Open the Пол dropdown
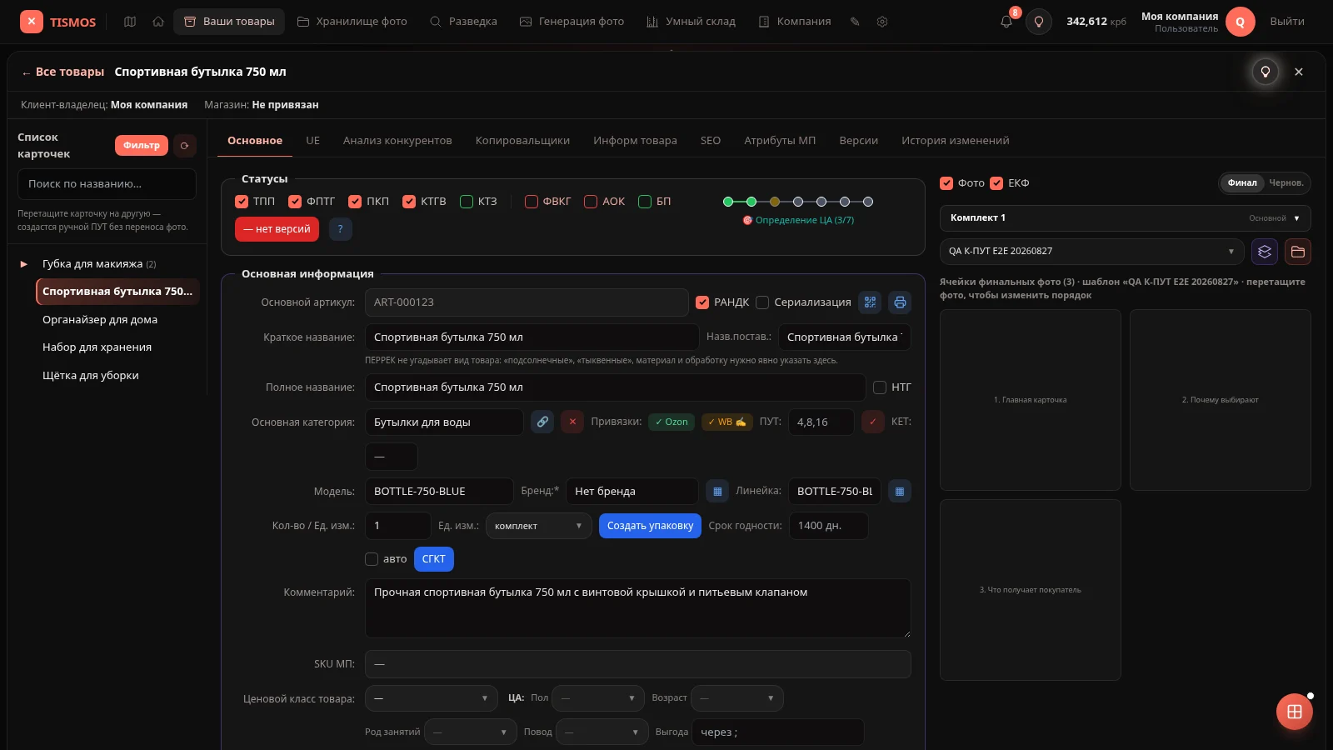The image size is (1333, 750). [598, 698]
